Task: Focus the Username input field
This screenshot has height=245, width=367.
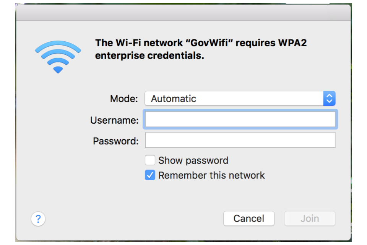Action: pyautogui.click(x=240, y=119)
